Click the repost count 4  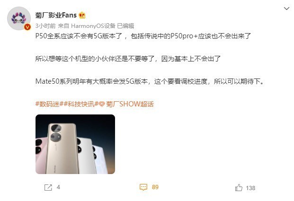58,187
